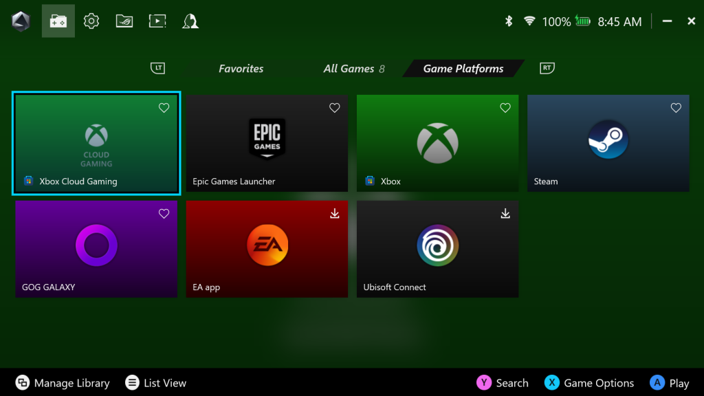The width and height of the screenshot is (704, 396).
Task: Click the LT bumper tab-left icon
Action: coord(157,68)
